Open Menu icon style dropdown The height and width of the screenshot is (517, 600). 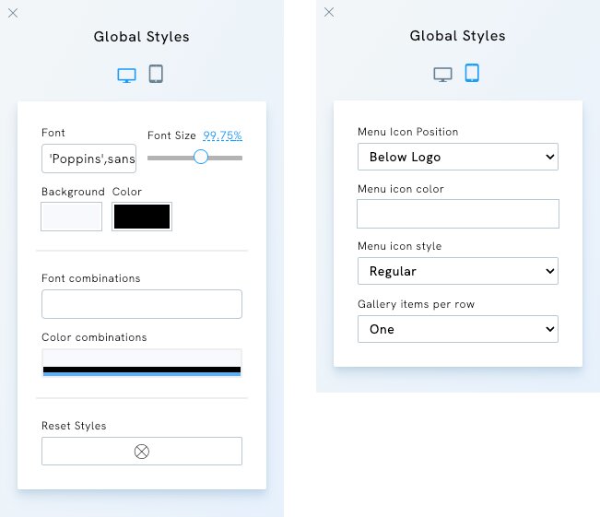point(458,271)
